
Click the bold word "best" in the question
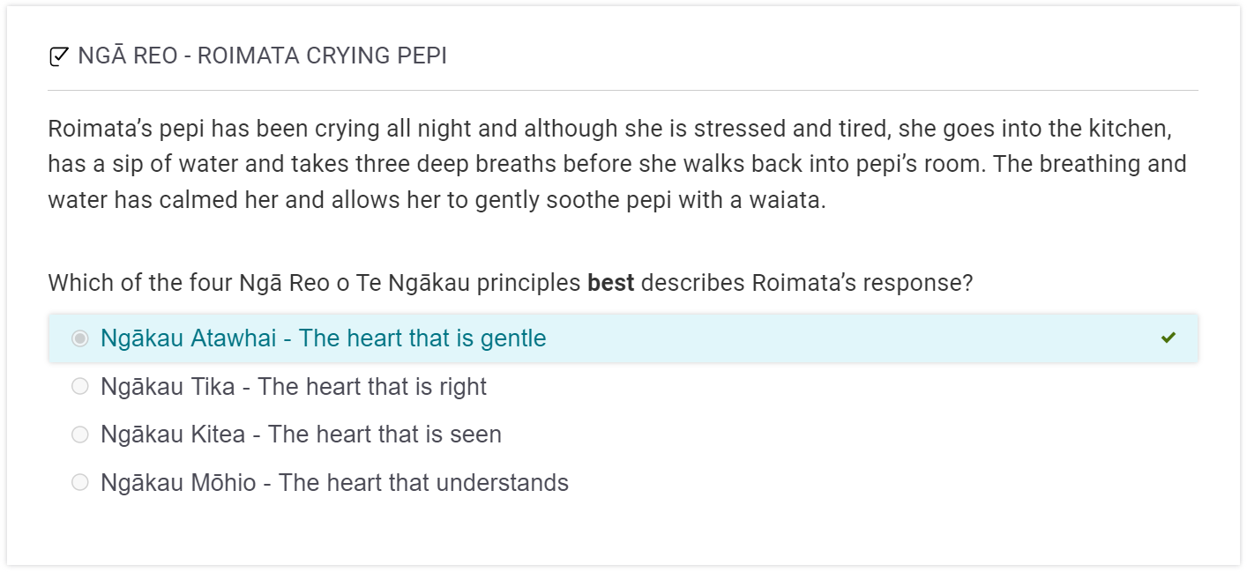pyautogui.click(x=611, y=284)
